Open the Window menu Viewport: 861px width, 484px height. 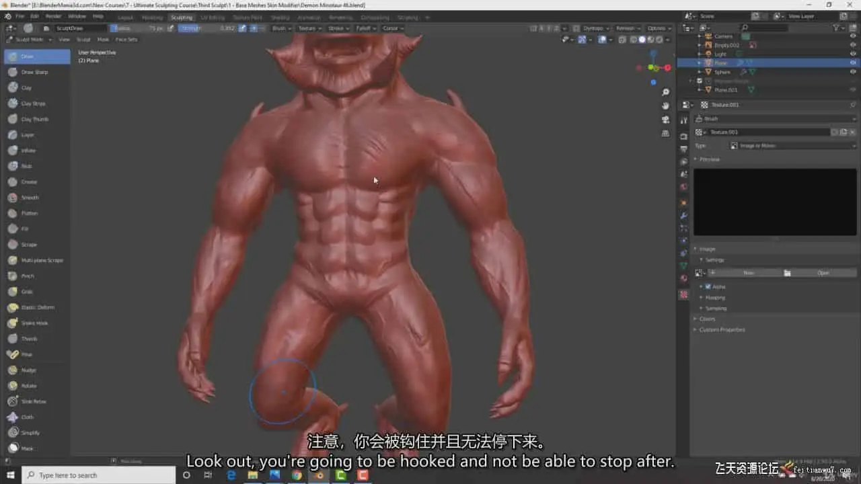pos(77,16)
